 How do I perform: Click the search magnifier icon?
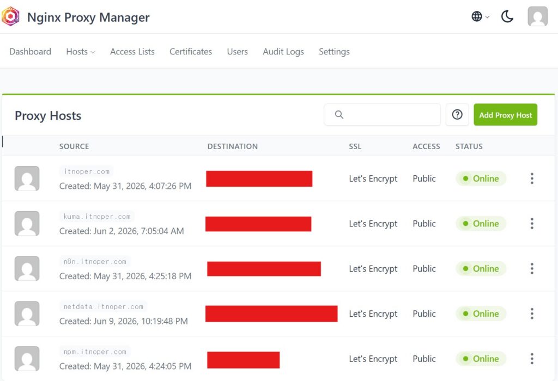point(339,114)
